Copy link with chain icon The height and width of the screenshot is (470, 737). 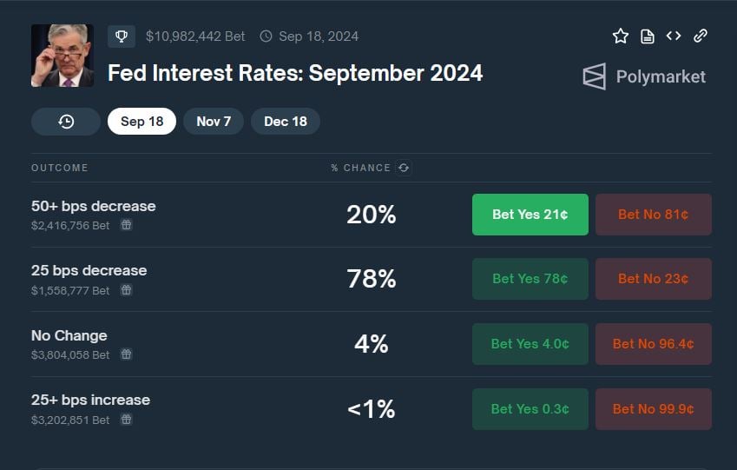(x=701, y=36)
